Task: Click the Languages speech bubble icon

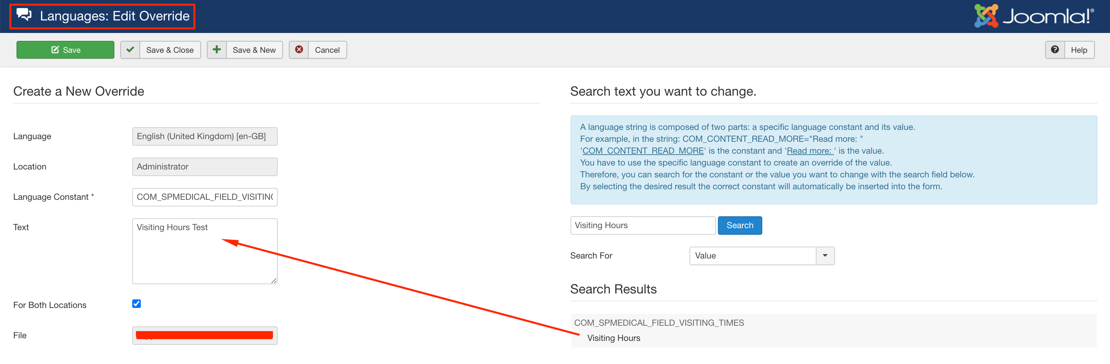Action: point(24,15)
